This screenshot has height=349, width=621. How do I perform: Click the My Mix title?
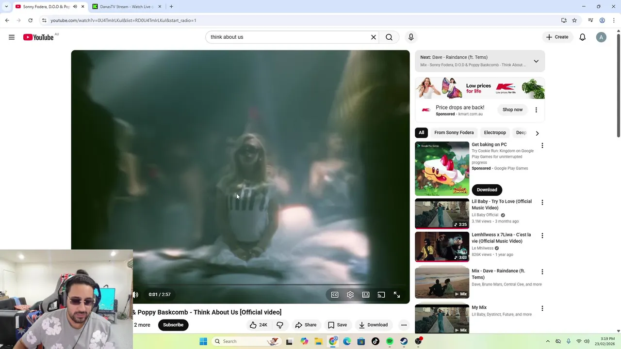pos(479,307)
